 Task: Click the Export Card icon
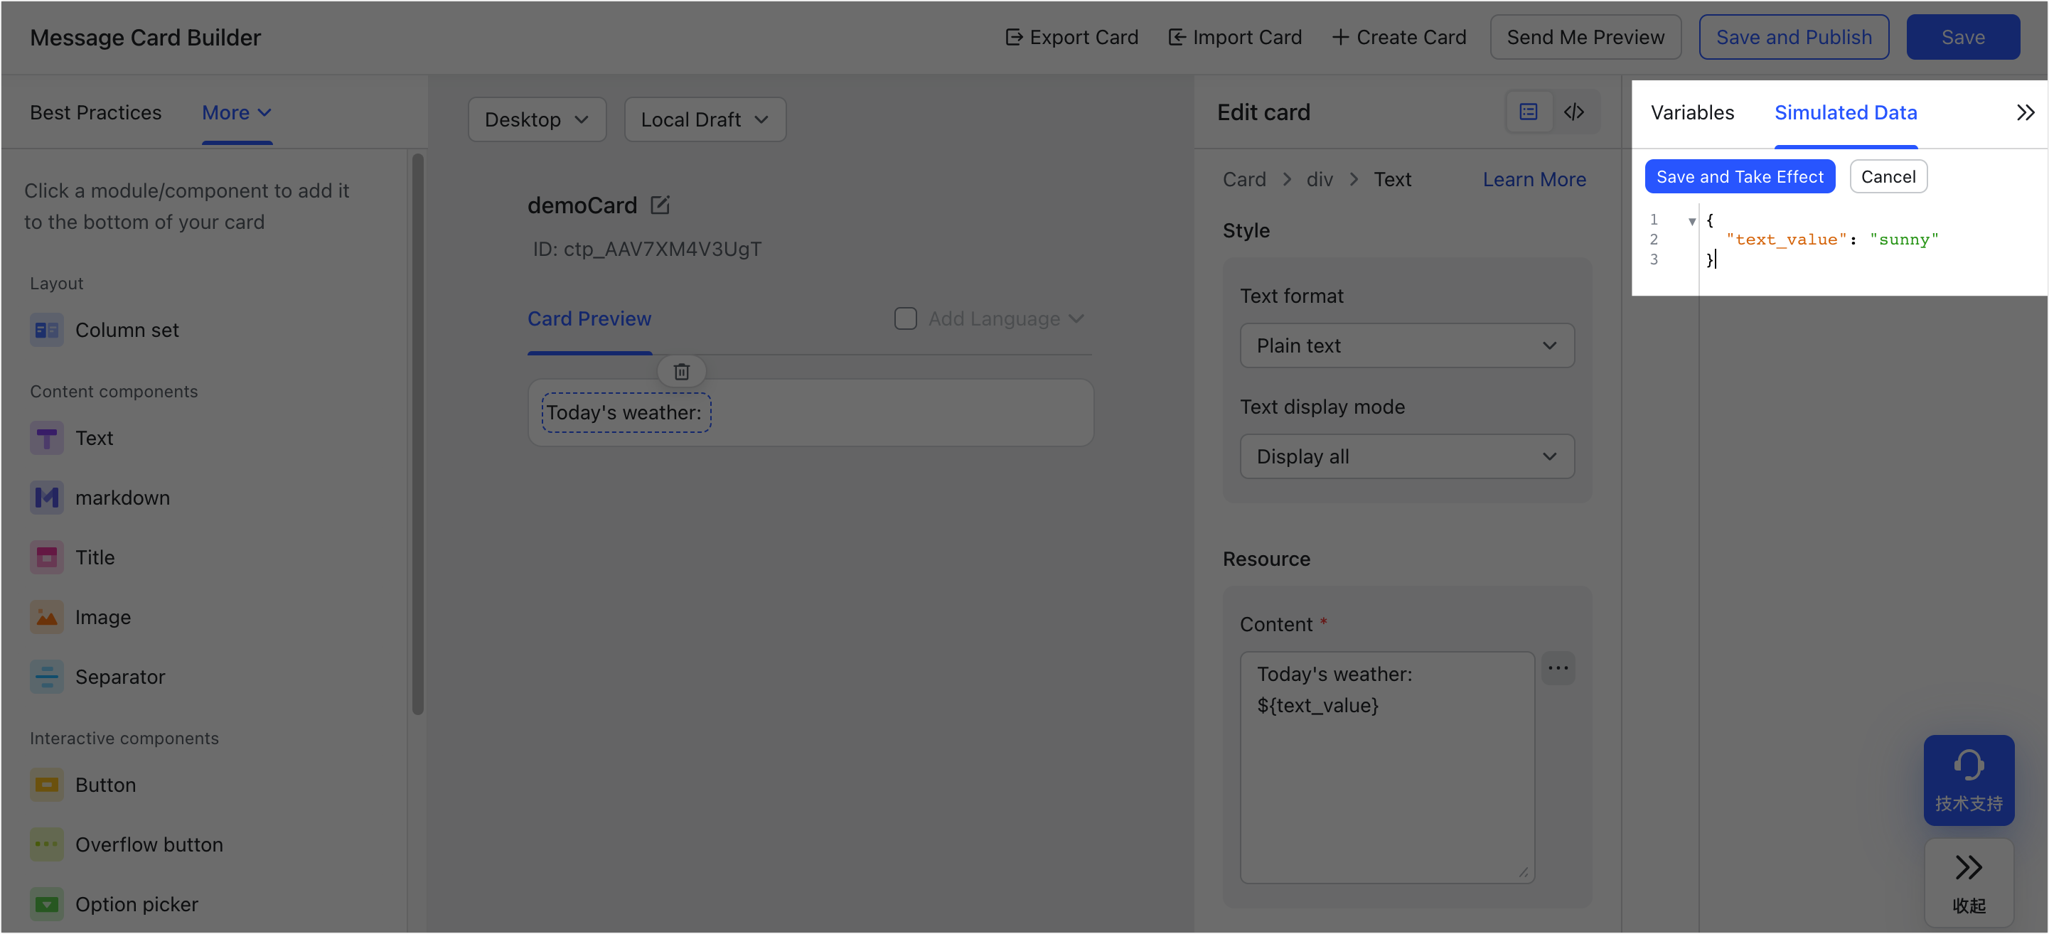coord(1013,38)
